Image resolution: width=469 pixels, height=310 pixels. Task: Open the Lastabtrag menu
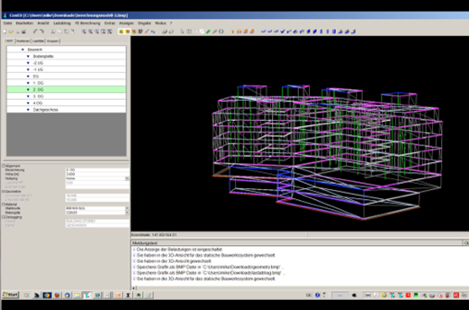[62, 23]
